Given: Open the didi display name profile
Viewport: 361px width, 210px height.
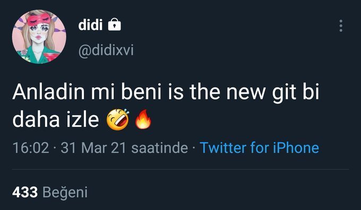Looking at the screenshot, I should point(90,24).
